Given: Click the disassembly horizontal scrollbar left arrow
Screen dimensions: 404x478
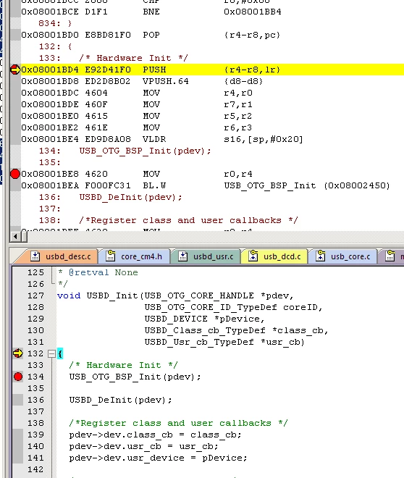Looking at the screenshot, I should tap(15, 237).
